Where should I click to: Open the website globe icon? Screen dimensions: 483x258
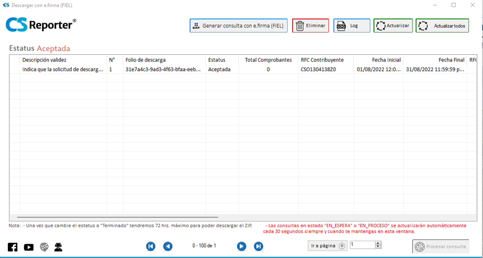point(44,247)
